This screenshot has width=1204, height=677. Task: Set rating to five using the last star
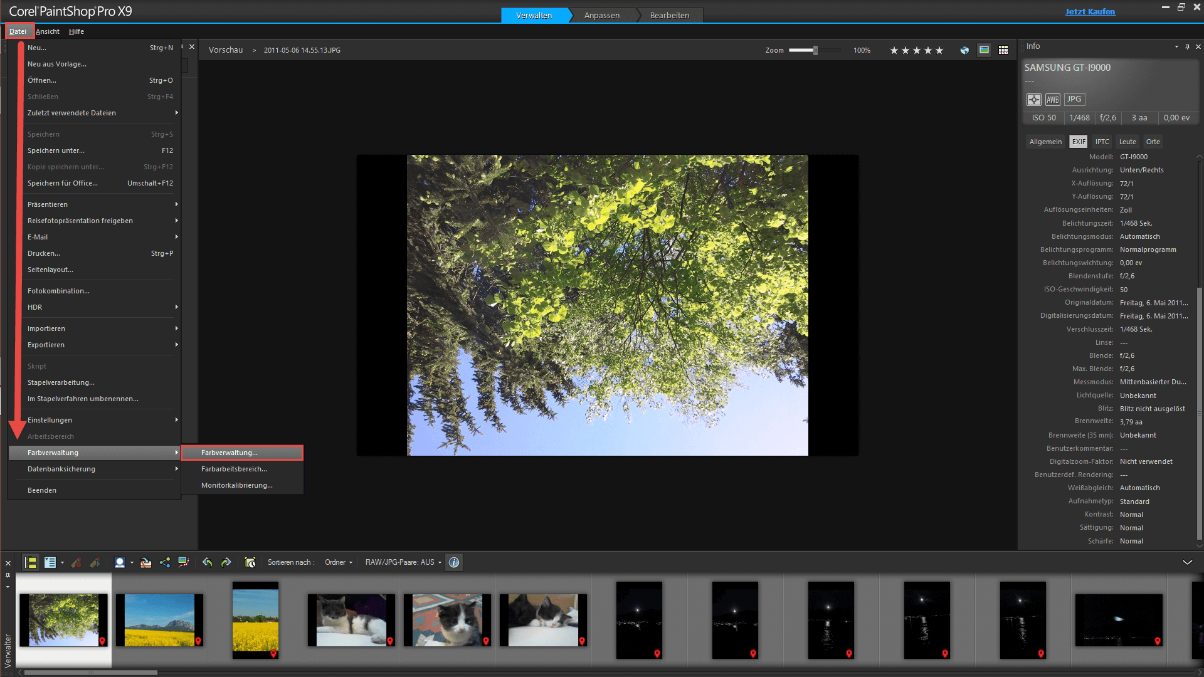coord(939,50)
